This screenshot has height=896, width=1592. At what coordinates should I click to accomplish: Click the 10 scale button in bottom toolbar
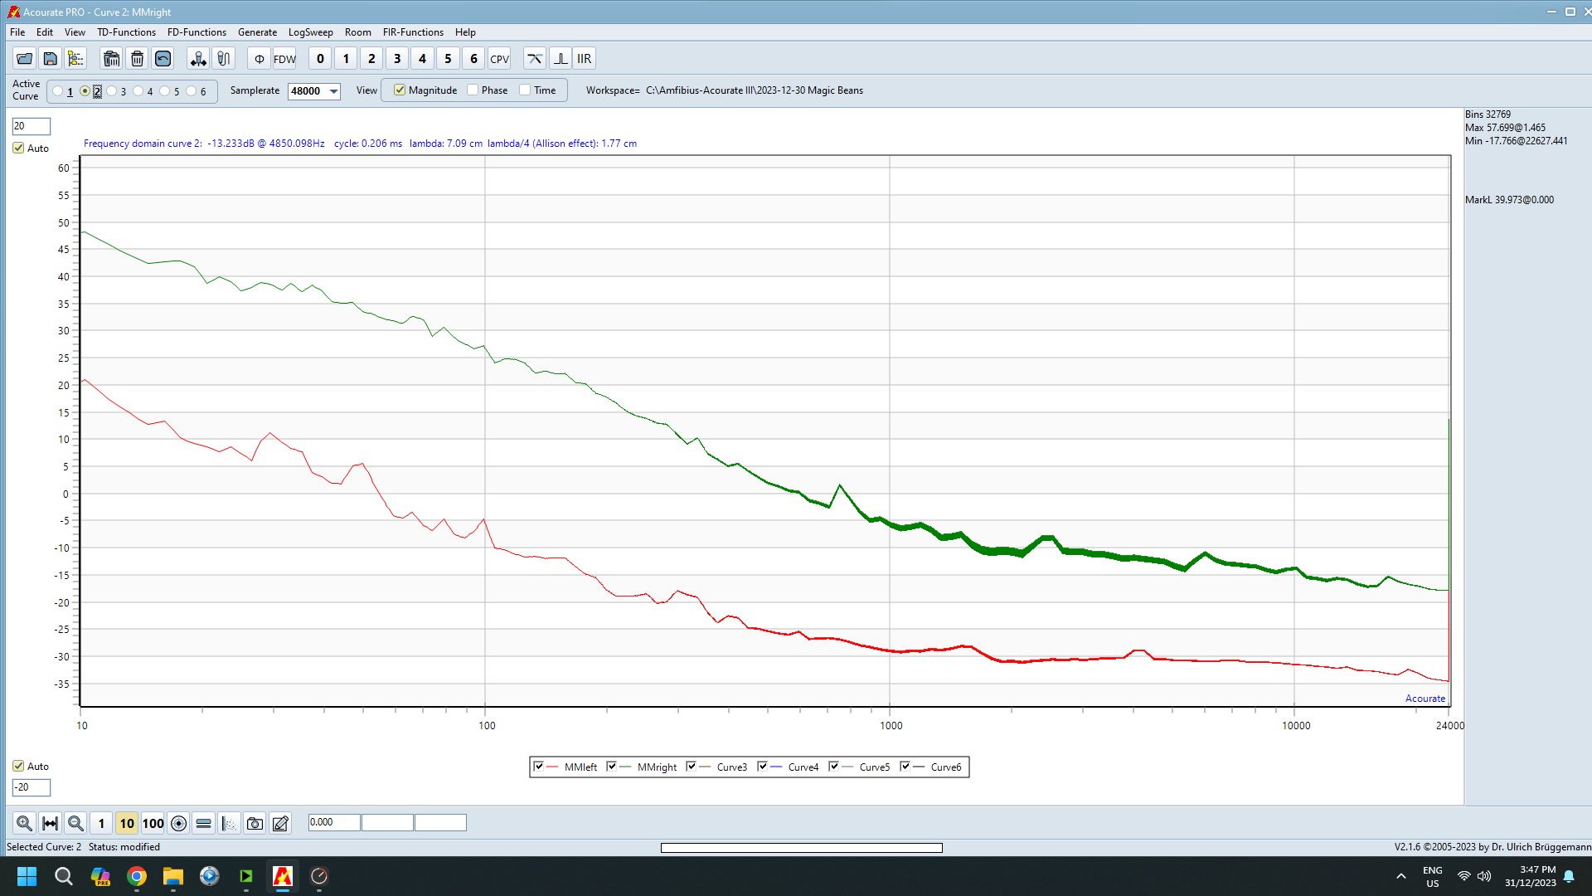(127, 823)
